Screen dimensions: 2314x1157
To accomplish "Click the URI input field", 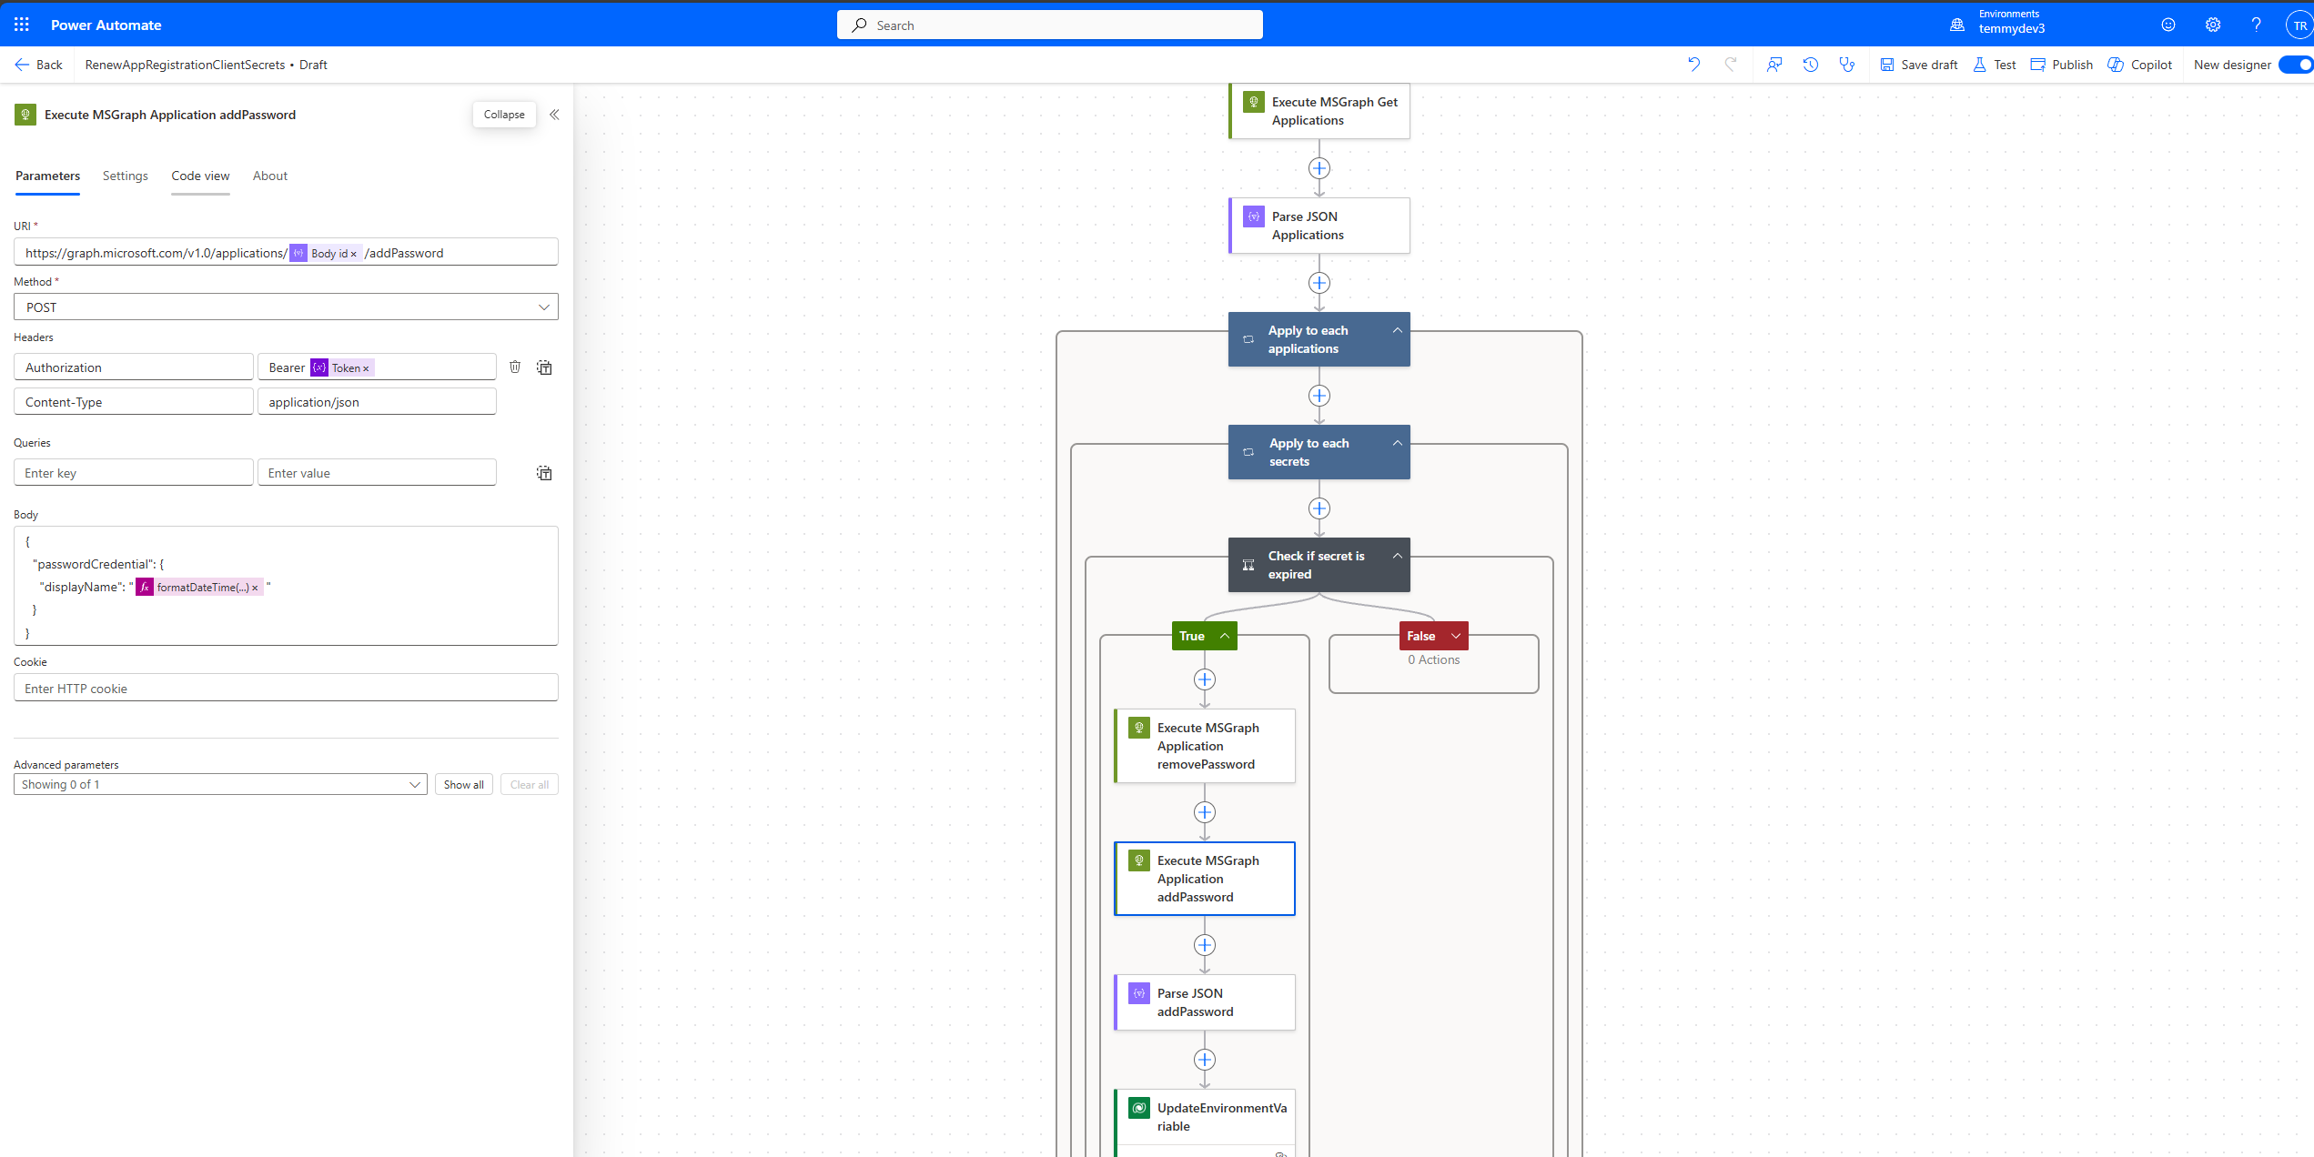I will [286, 253].
